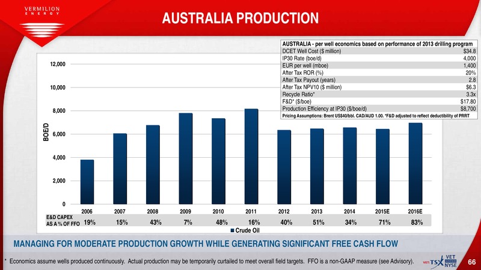Select the slide page number '66'
The image size is (481, 270).
coord(471,262)
